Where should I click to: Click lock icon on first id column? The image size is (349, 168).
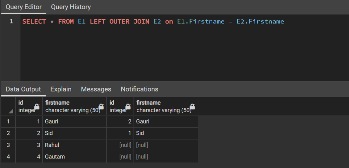[x=37, y=107]
